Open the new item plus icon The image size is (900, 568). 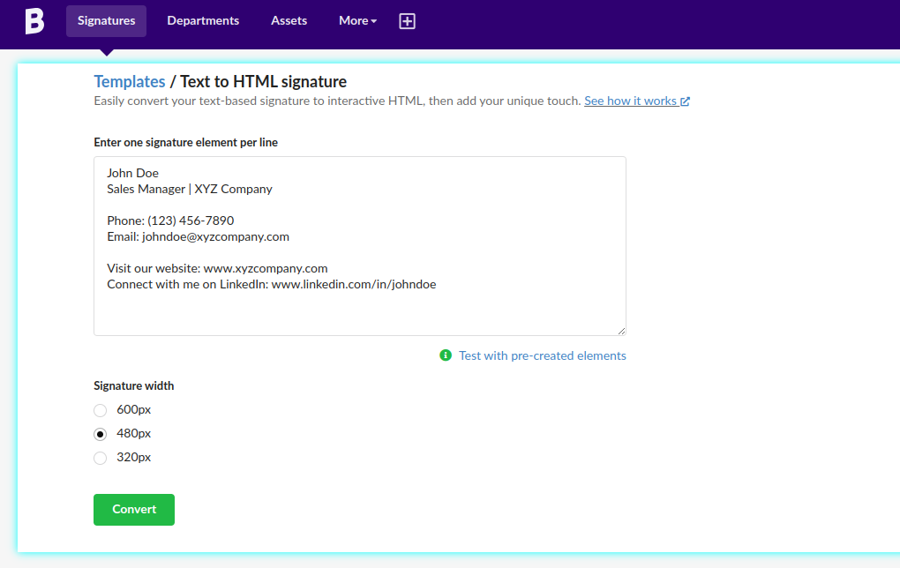tap(407, 20)
